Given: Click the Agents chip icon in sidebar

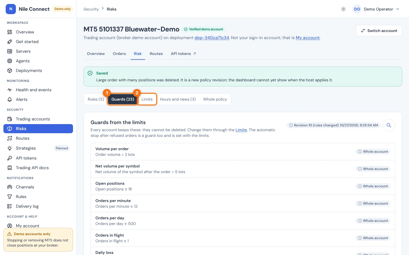Looking at the screenshot, I should pos(10,61).
